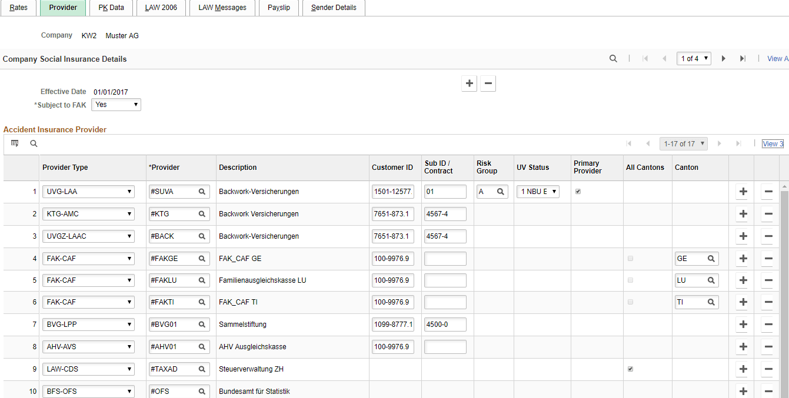The image size is (789, 398).
Task: Open the UV Status dropdown showing 1 NBU E
Action: click(x=537, y=191)
